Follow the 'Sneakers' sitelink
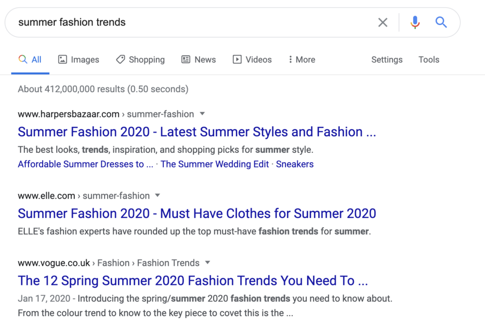 tap(295, 164)
